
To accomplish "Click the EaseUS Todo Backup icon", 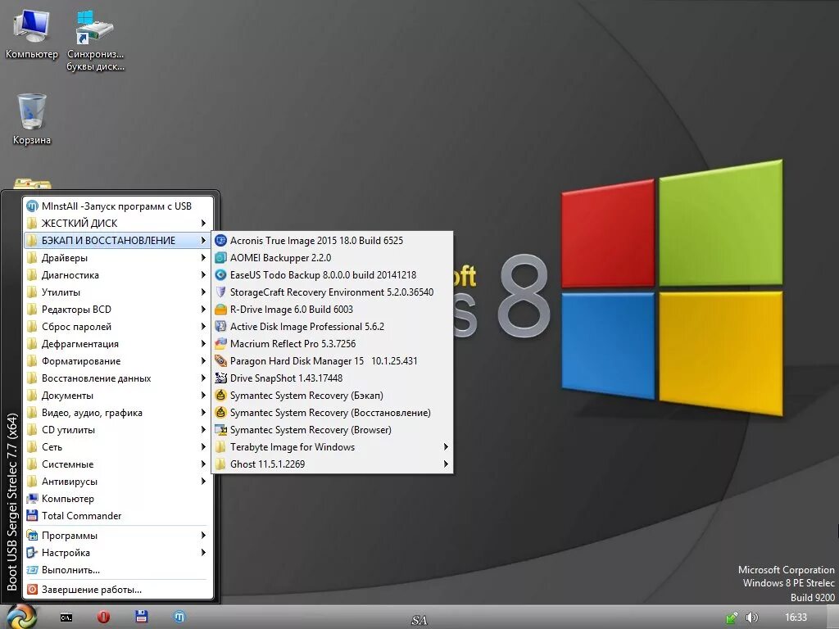I will tap(220, 275).
